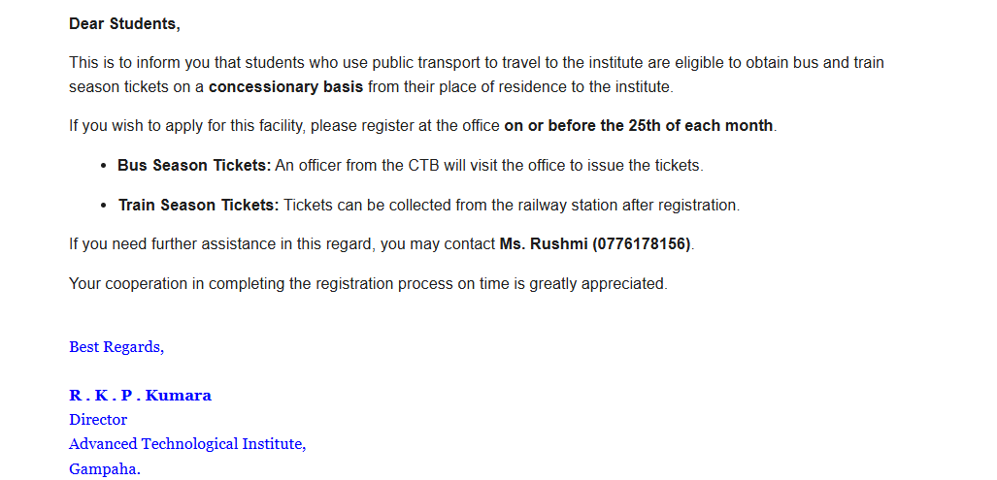Click "Gampaha." at the end of the signature
Viewport: 997px width, 480px height.
105,468
